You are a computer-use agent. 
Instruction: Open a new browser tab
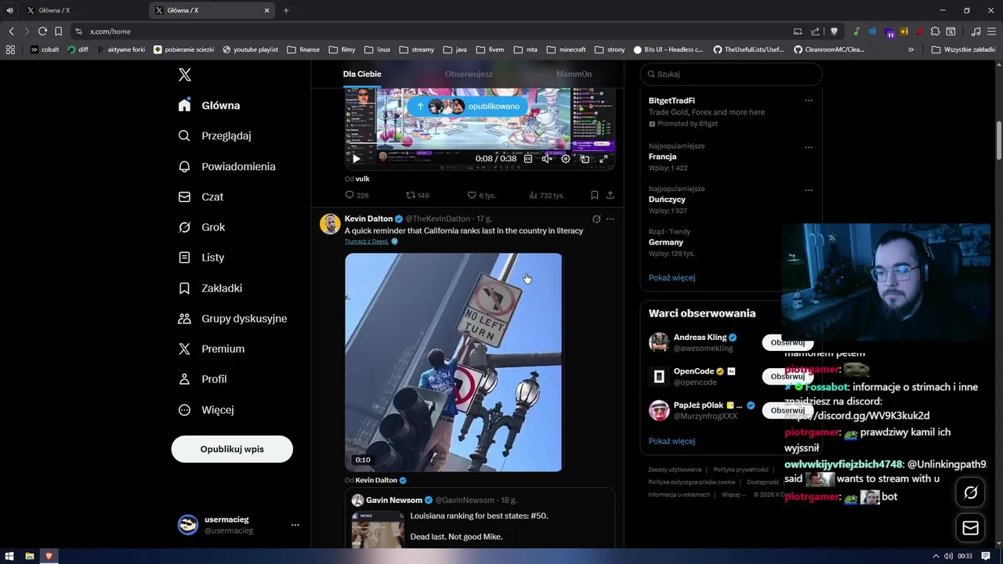[x=286, y=10]
